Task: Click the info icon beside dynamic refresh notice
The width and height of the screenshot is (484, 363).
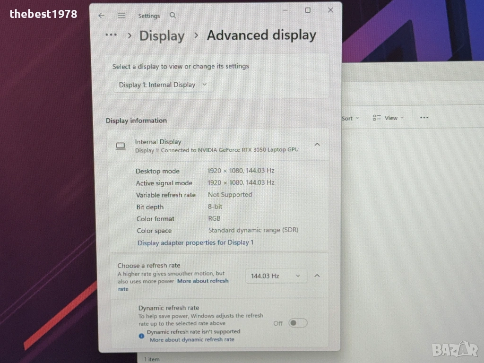Action: pyautogui.click(x=141, y=336)
